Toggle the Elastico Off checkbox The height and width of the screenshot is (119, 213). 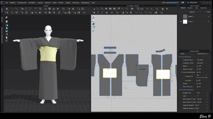click(197, 66)
